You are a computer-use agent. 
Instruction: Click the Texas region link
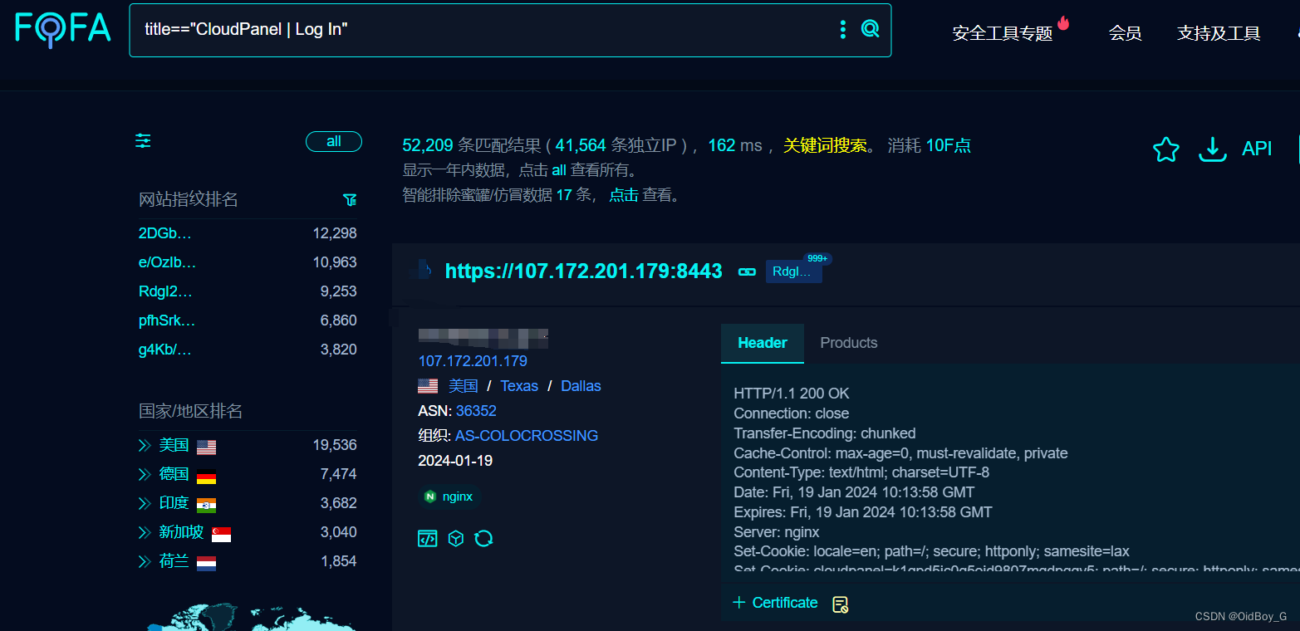pyautogui.click(x=519, y=386)
